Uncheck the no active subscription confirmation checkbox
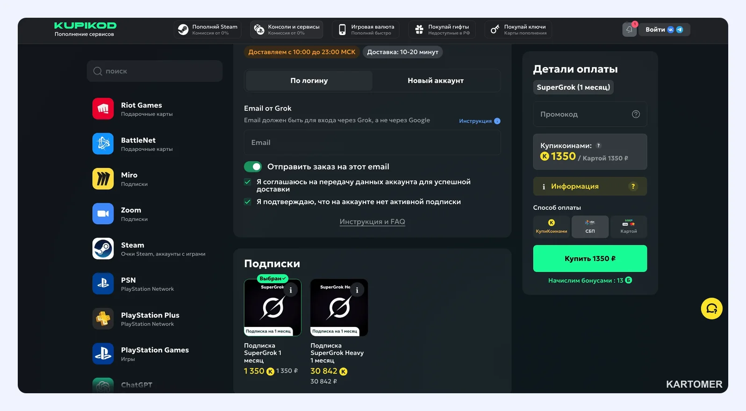This screenshot has height=411, width=746. pos(248,202)
